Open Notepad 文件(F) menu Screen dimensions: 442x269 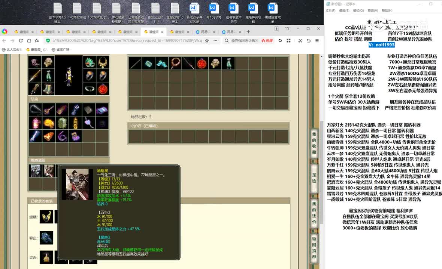click(x=330, y=11)
